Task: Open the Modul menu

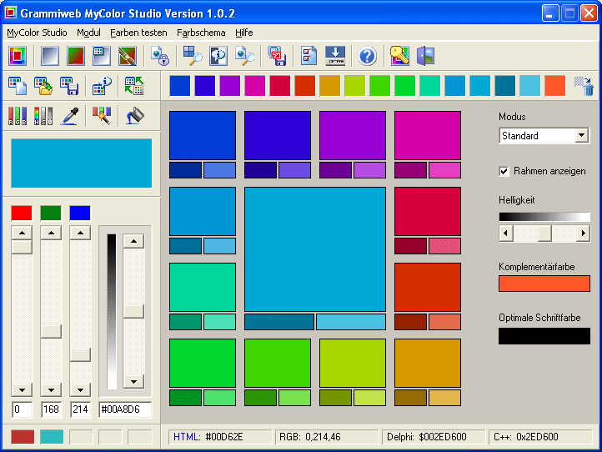Action: (88, 33)
